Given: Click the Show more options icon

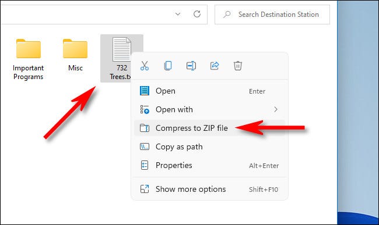Looking at the screenshot, I should click(145, 189).
